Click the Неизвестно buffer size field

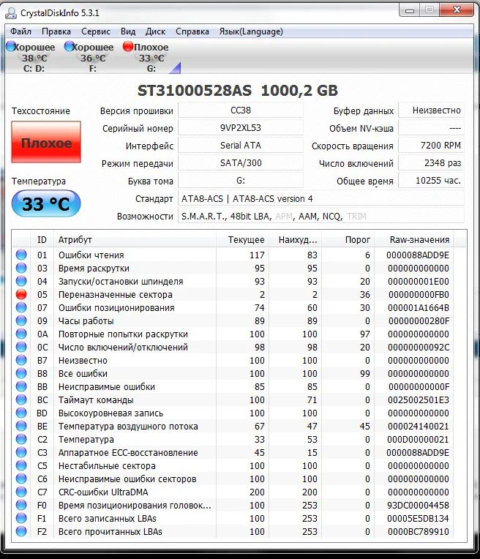click(x=431, y=110)
